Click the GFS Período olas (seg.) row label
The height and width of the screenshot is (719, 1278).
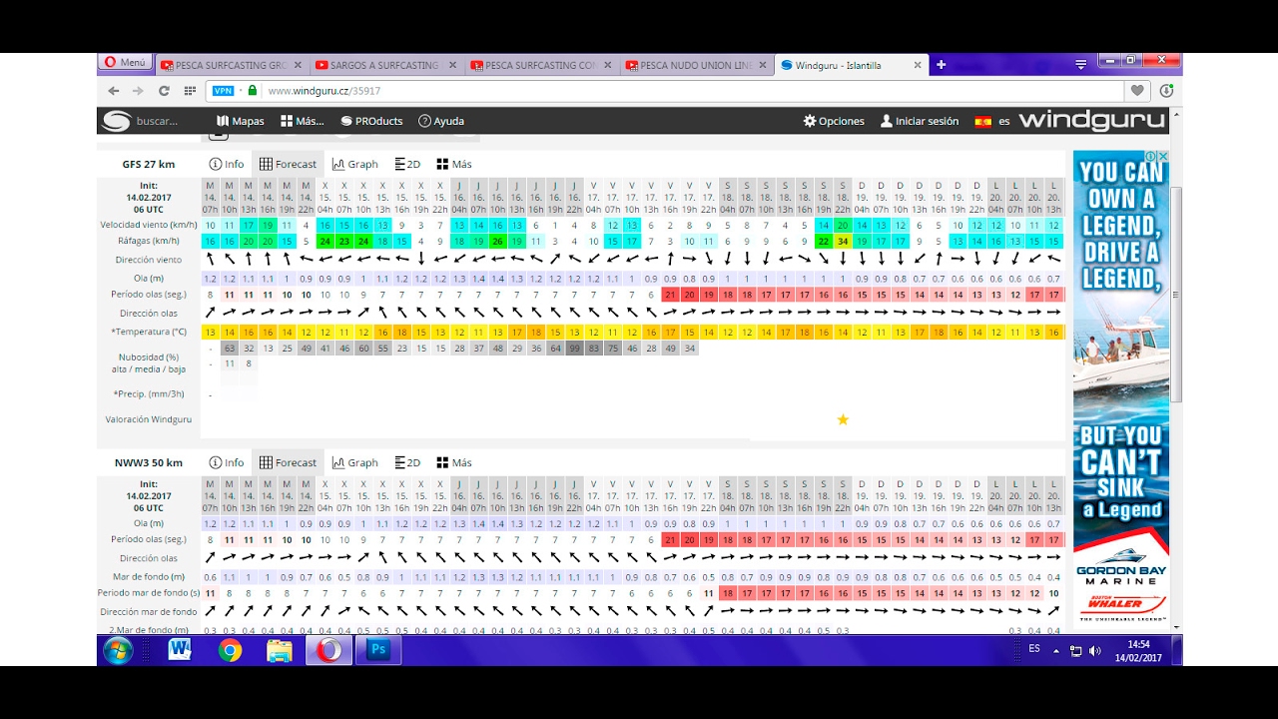coord(149,295)
